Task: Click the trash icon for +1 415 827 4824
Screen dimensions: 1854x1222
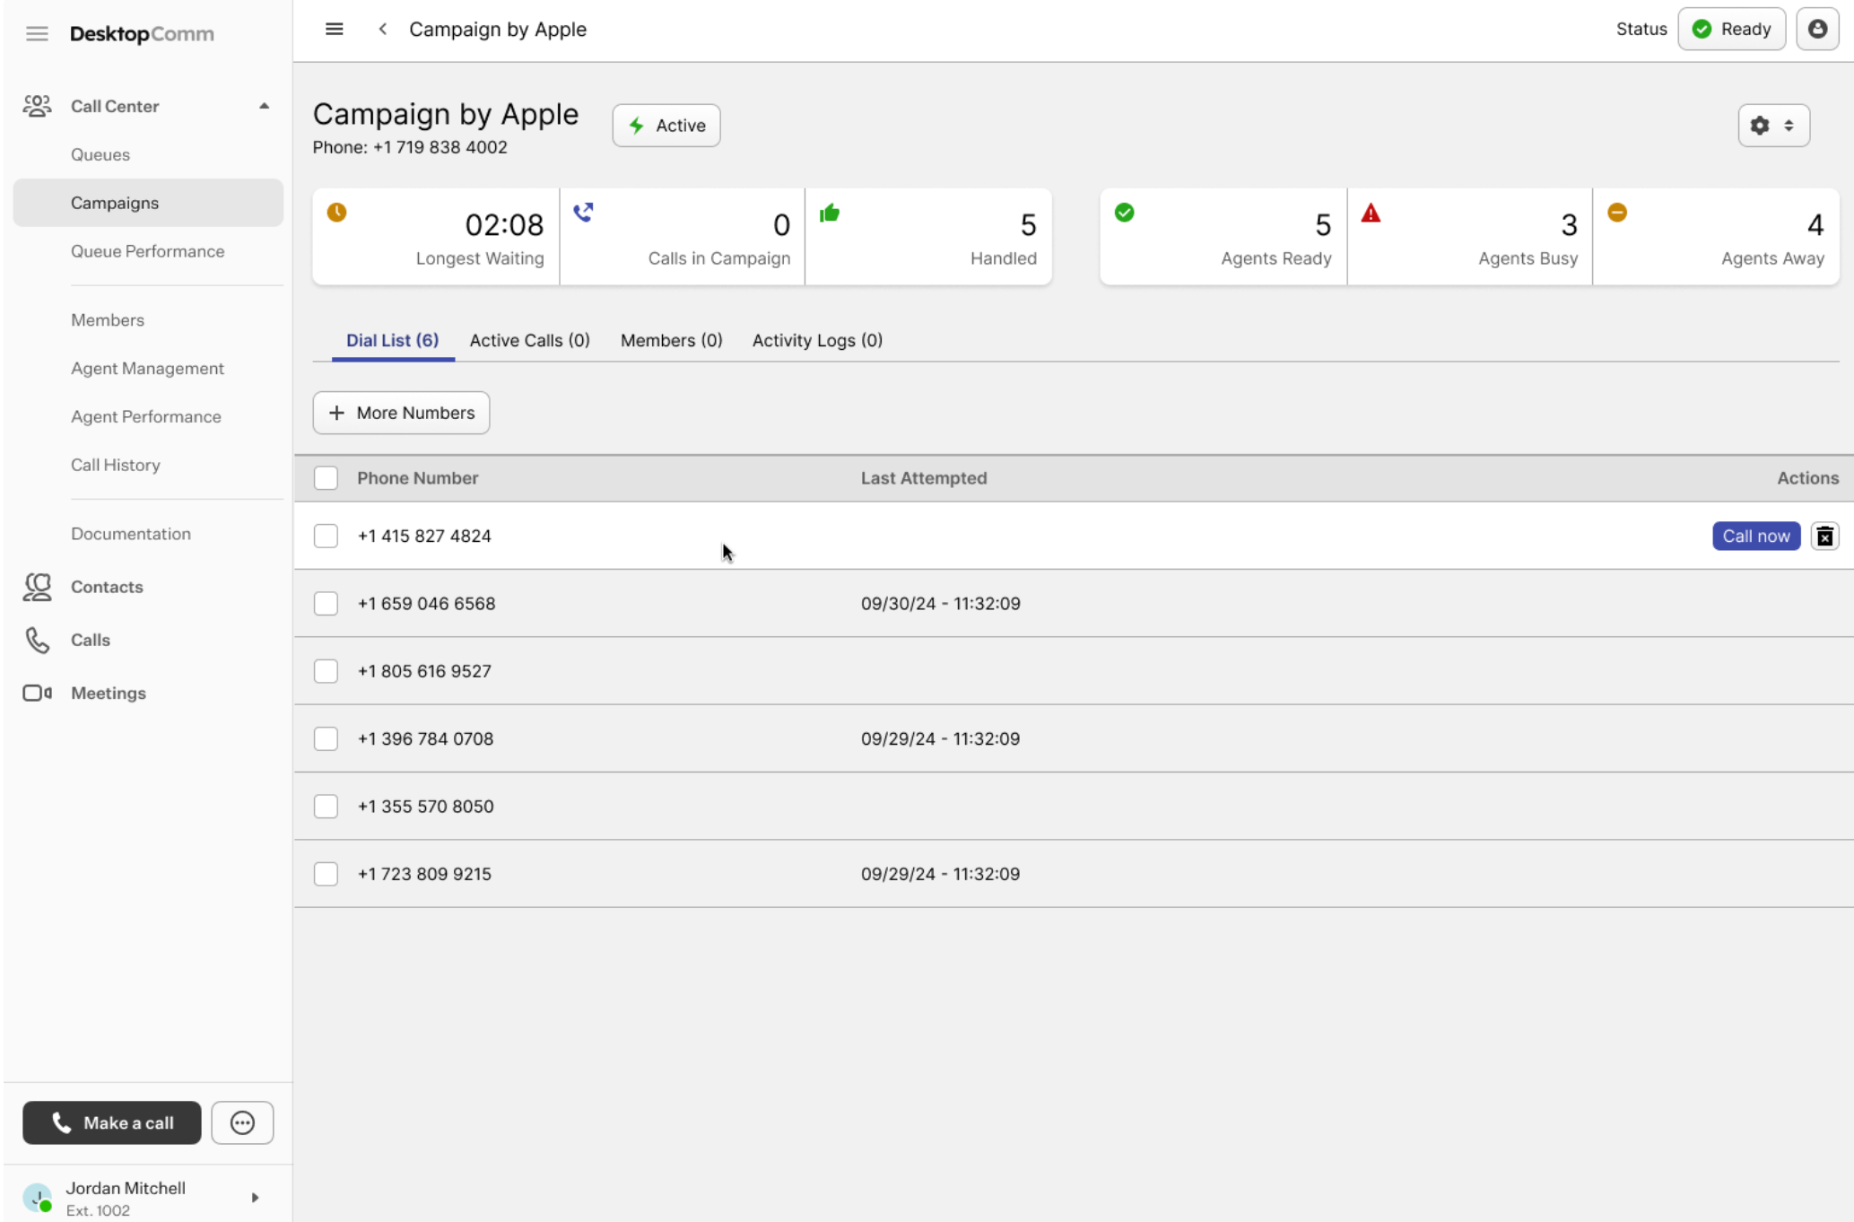Action: 1824,536
